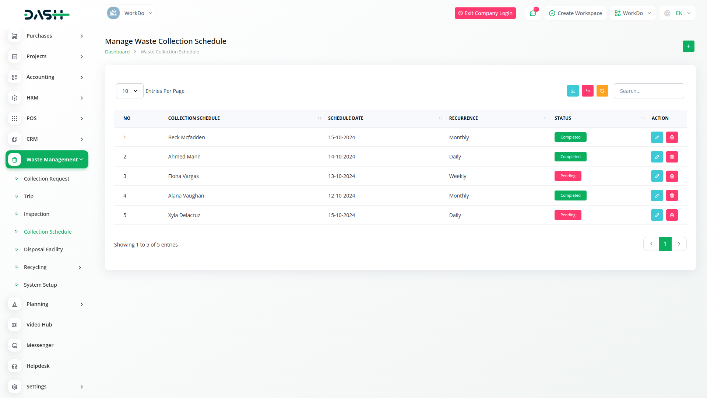
Task: Open the EN language dropdown
Action: coord(678,13)
